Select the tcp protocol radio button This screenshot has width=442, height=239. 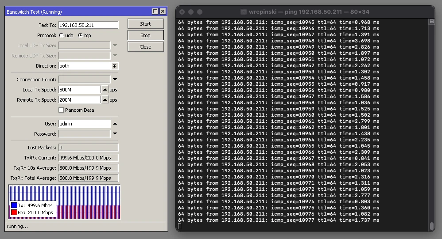point(80,35)
